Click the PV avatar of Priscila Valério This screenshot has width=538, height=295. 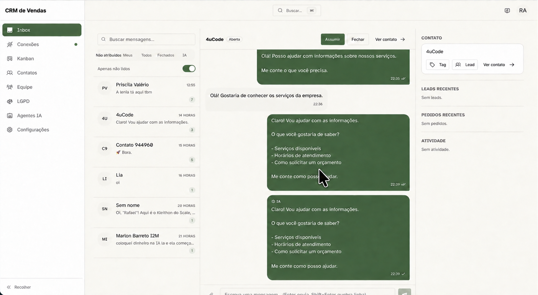click(x=105, y=88)
